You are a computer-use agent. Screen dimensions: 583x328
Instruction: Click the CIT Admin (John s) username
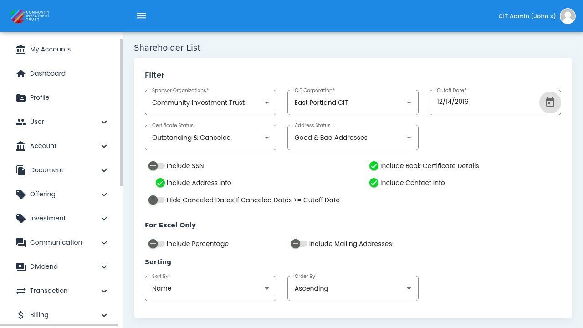[527, 16]
